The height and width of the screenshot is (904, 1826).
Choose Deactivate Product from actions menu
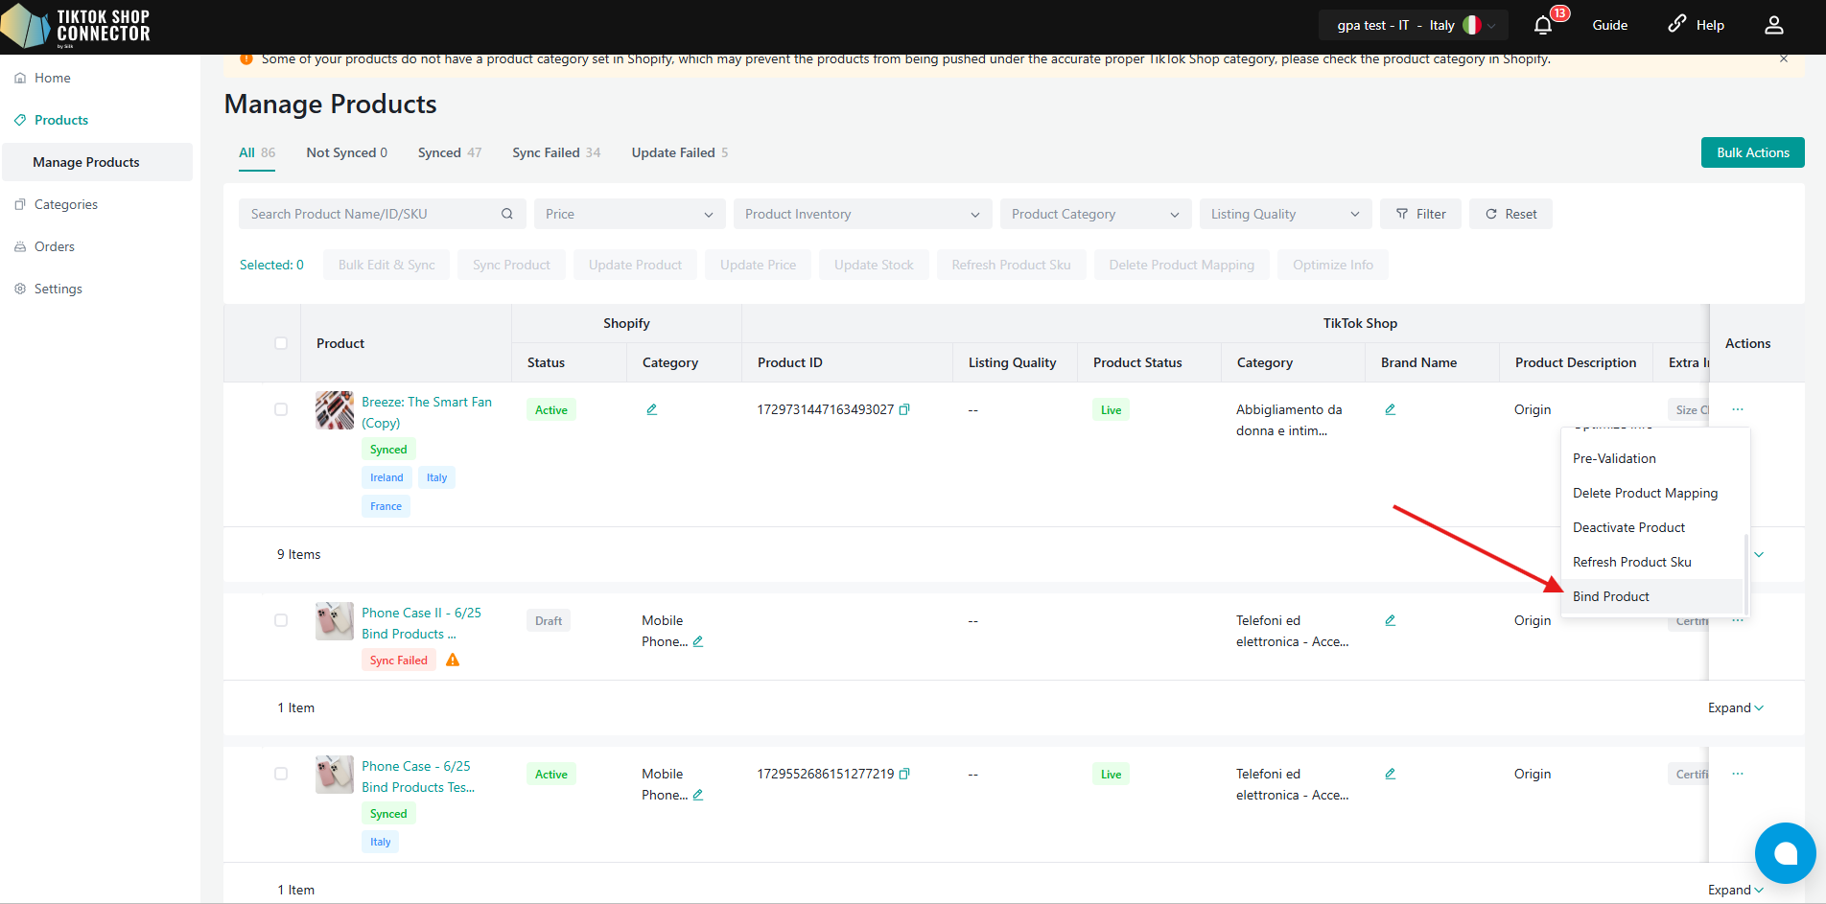coord(1652,527)
